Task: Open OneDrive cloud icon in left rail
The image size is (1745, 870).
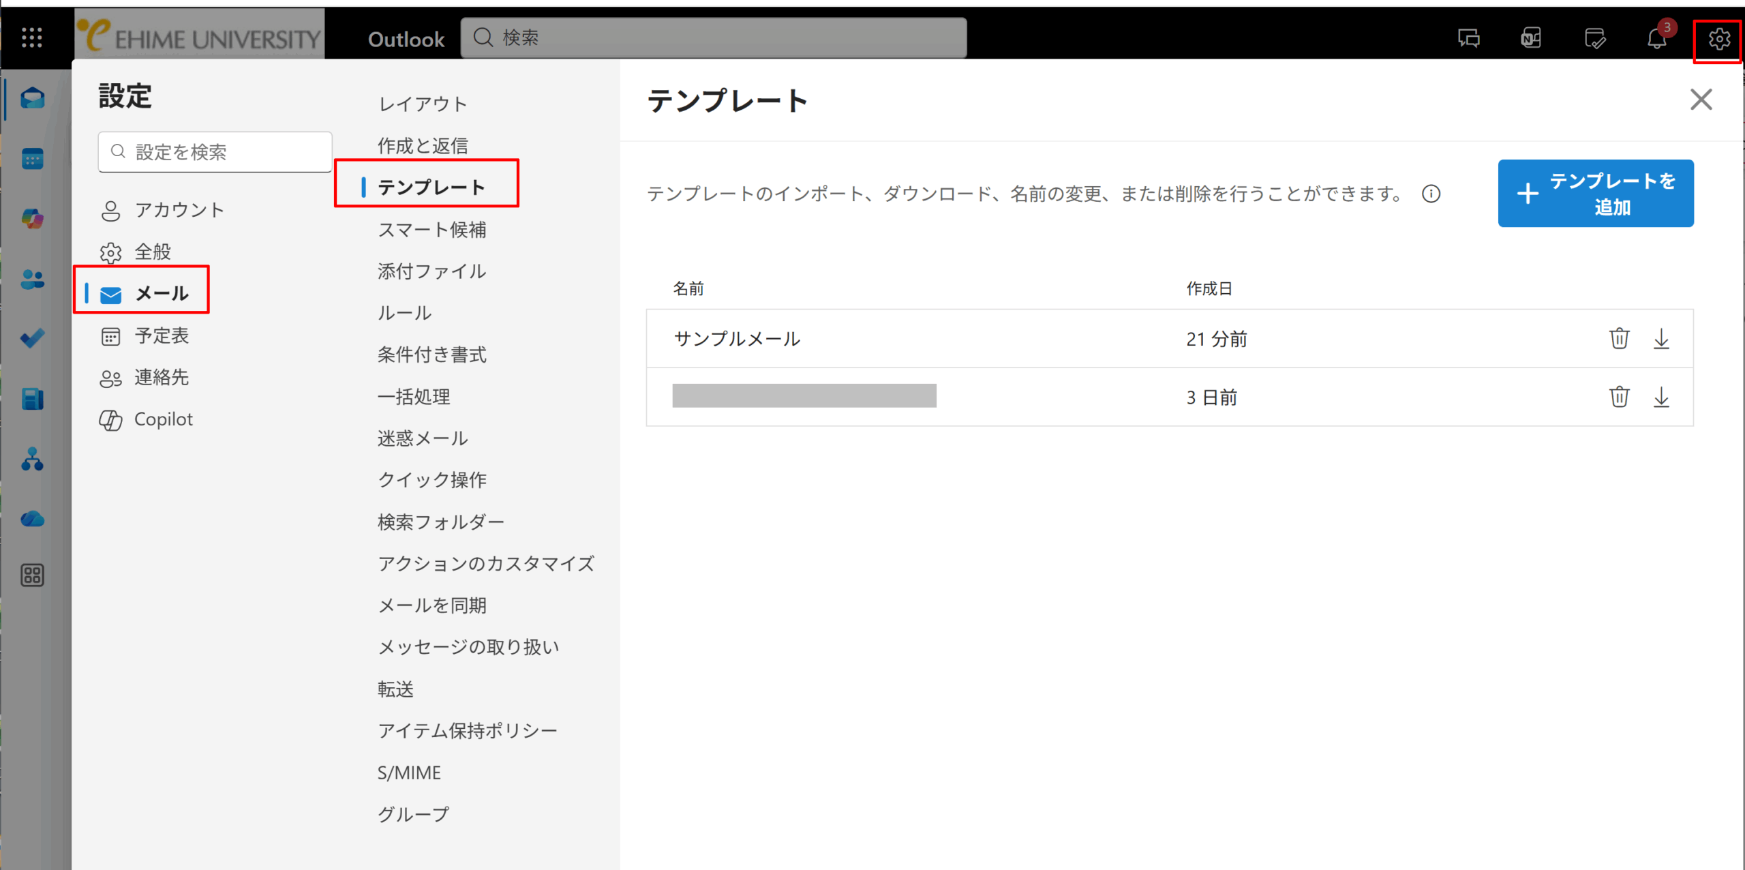Action: [x=32, y=520]
